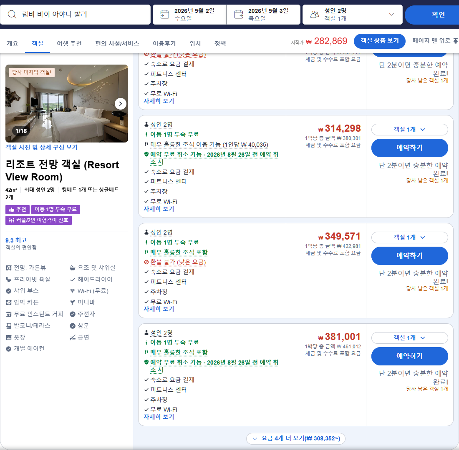Click the 객실 상품 보기 button
The width and height of the screenshot is (459, 450).
[380, 41]
